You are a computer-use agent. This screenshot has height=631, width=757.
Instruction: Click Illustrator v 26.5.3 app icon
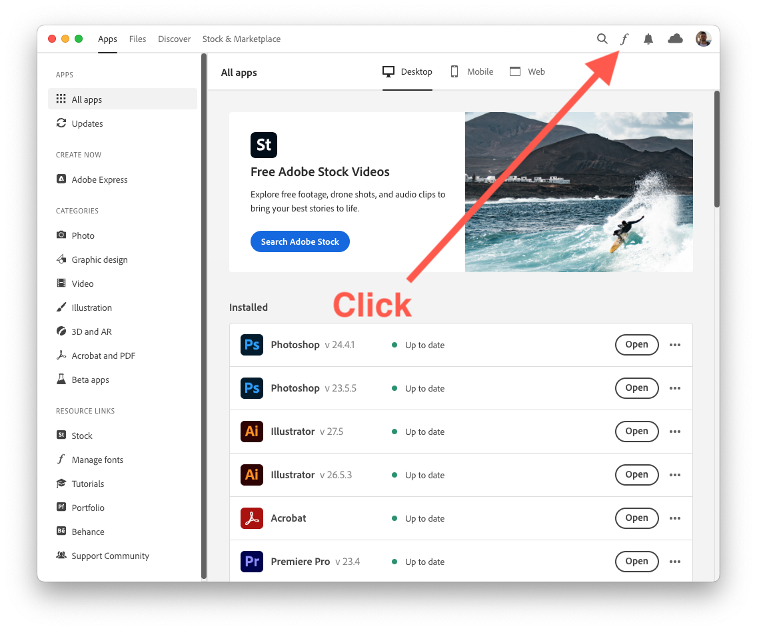point(252,474)
